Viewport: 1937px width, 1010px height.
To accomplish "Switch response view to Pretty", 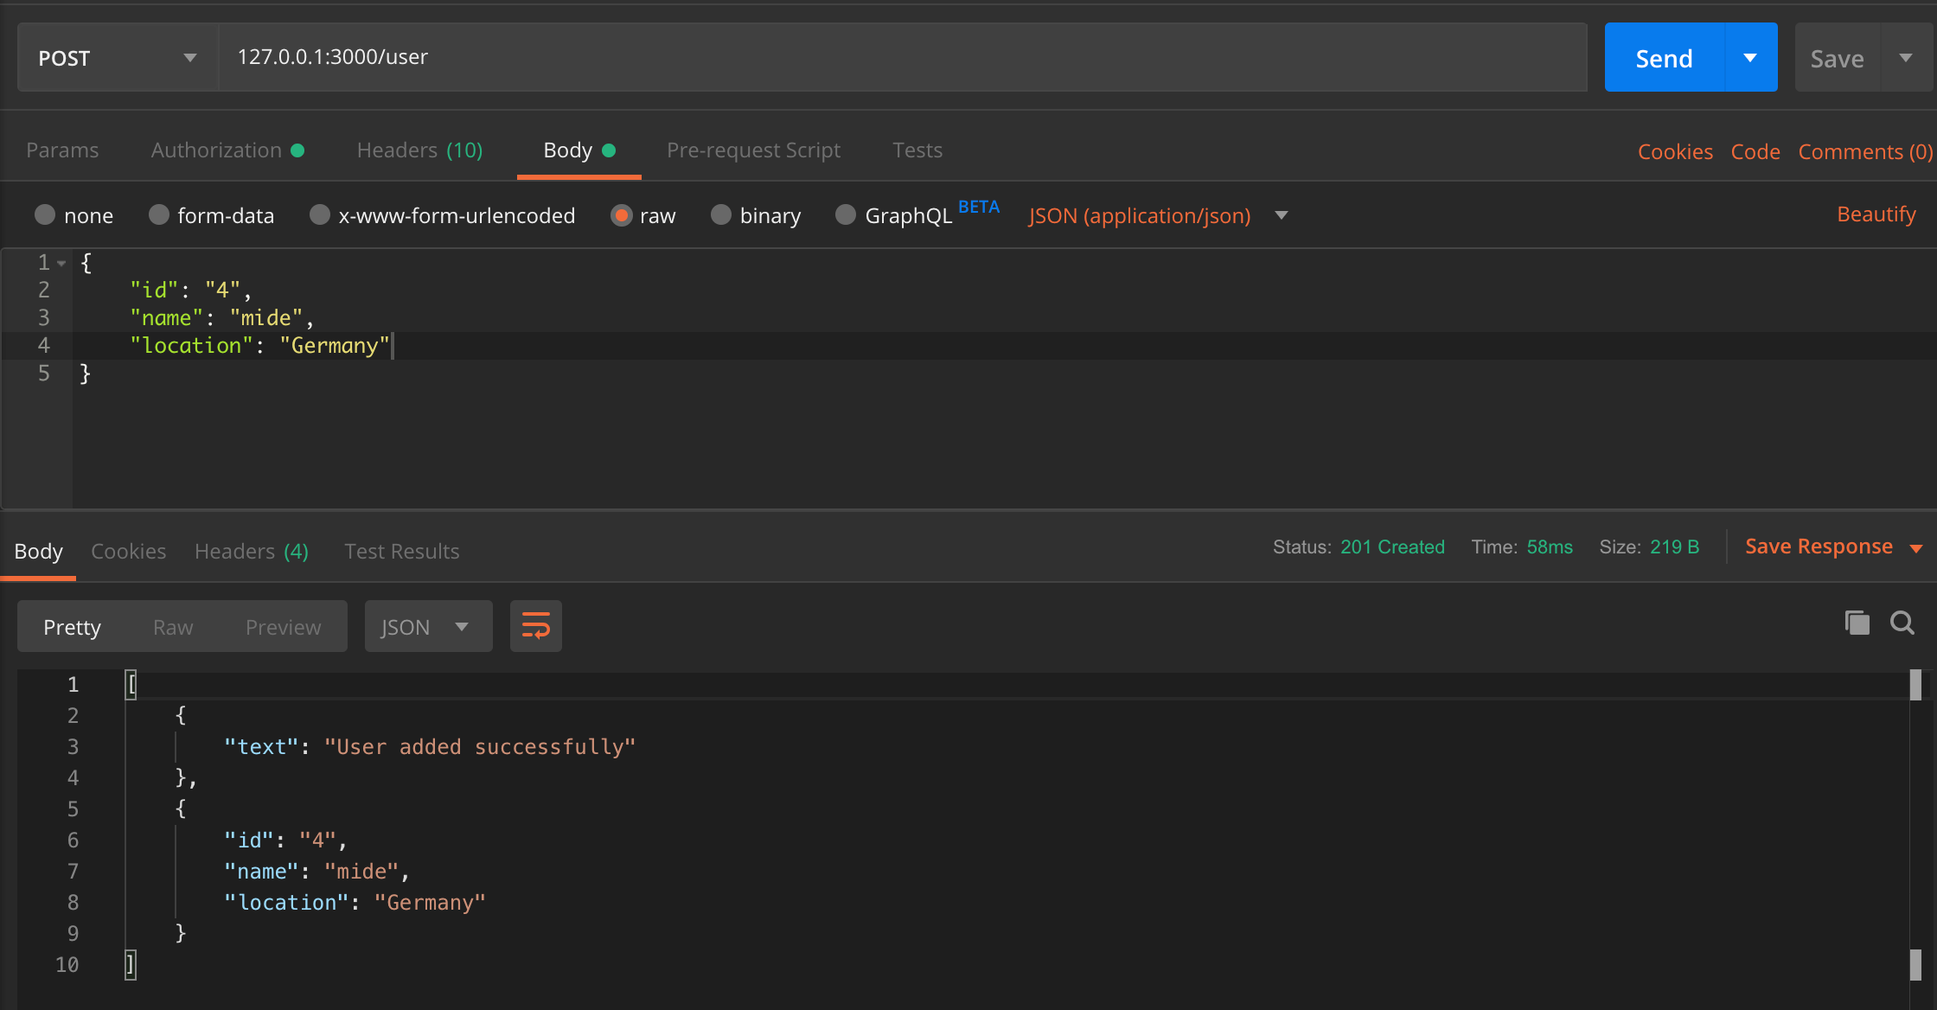I will coord(72,627).
